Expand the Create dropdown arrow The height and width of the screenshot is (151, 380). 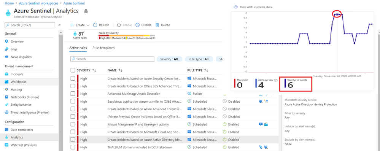click(x=88, y=25)
